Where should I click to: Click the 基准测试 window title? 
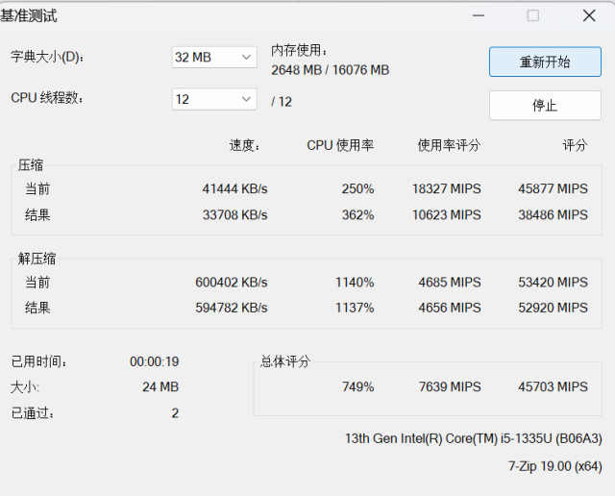[x=29, y=15]
